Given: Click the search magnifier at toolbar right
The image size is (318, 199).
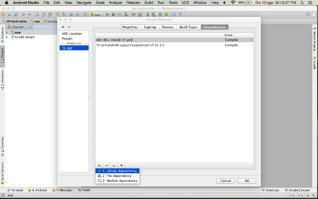Looking at the screenshot, I should [308, 14].
